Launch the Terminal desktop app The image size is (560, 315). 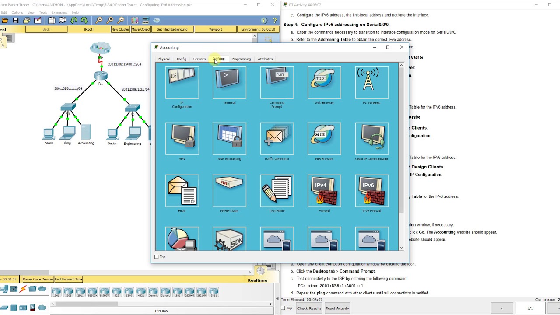pyautogui.click(x=229, y=83)
